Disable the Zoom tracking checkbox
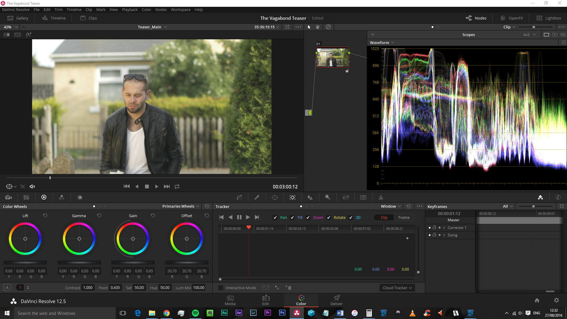 pos(308,217)
